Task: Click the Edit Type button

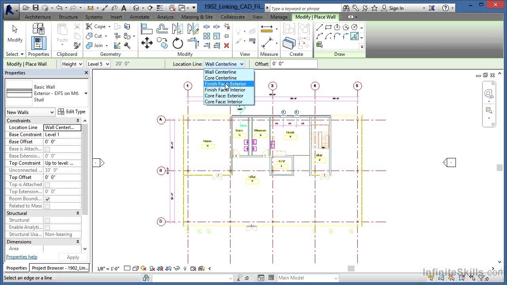Action: 72,112
